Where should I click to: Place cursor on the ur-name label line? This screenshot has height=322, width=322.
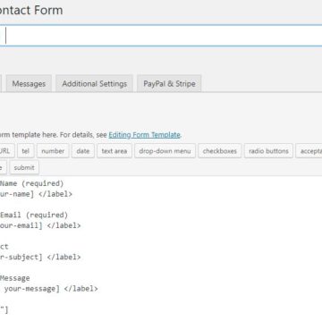pyautogui.click(x=36, y=194)
